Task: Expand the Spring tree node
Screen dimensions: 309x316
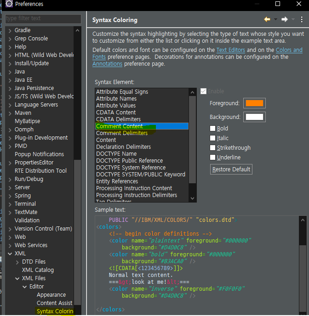Action: [x=10, y=196]
